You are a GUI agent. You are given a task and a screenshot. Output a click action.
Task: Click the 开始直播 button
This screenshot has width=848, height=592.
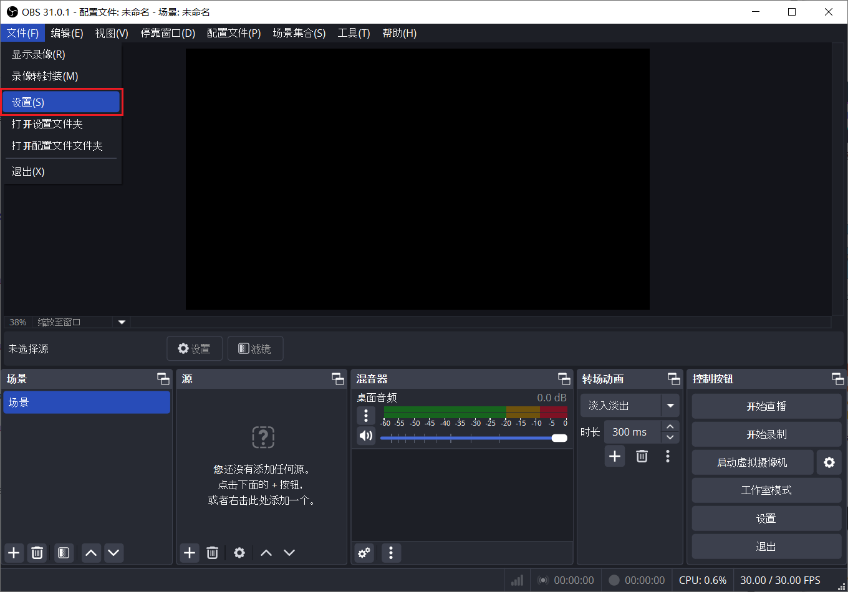(x=766, y=406)
